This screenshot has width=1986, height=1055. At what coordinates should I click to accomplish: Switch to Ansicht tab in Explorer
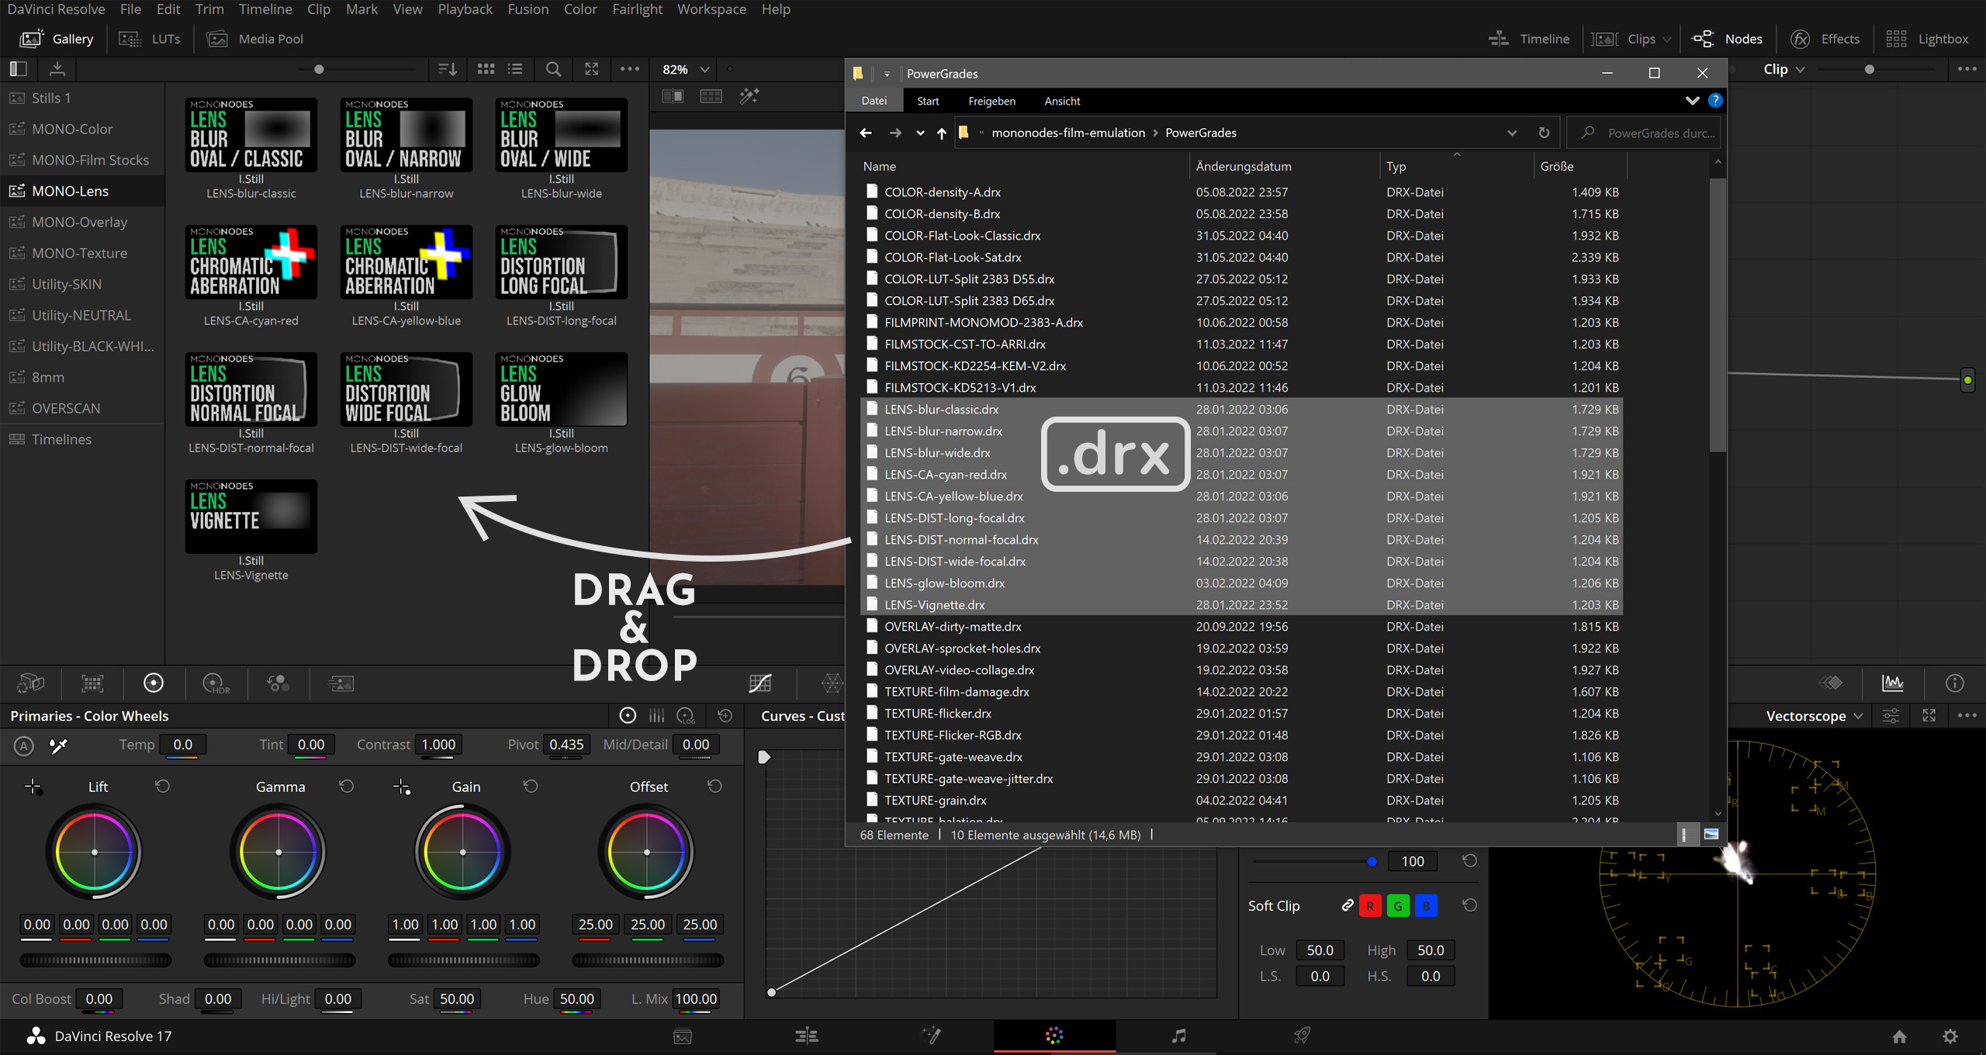point(1062,101)
